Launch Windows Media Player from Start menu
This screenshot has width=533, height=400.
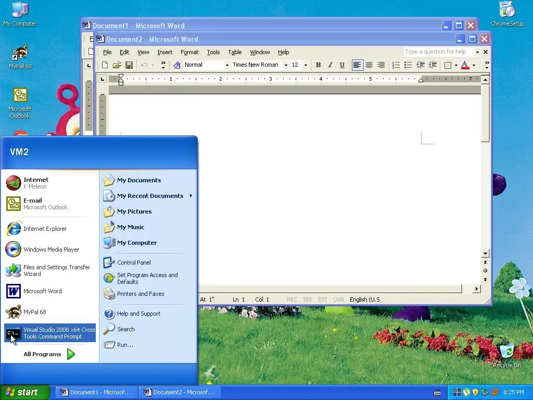[x=49, y=249]
